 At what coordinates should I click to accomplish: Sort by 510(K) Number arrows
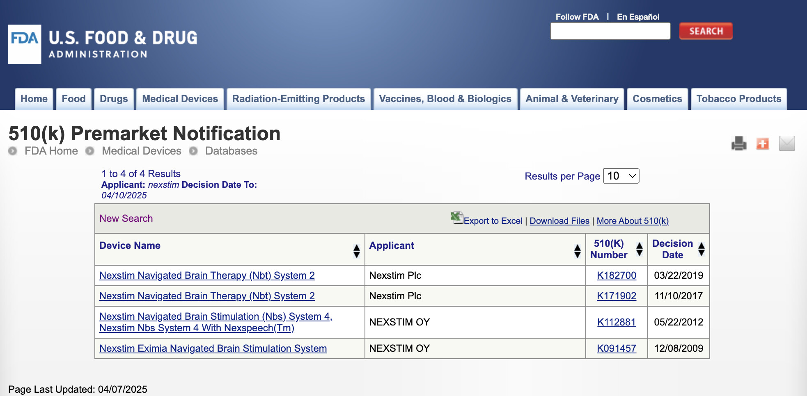coord(639,249)
